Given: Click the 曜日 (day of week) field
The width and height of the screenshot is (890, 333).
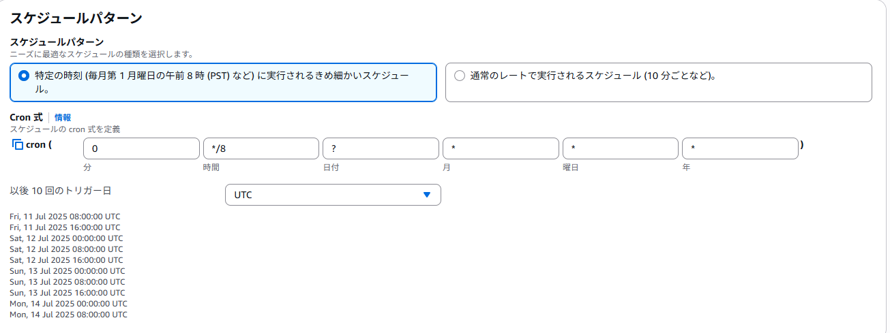Looking at the screenshot, I should coord(621,148).
